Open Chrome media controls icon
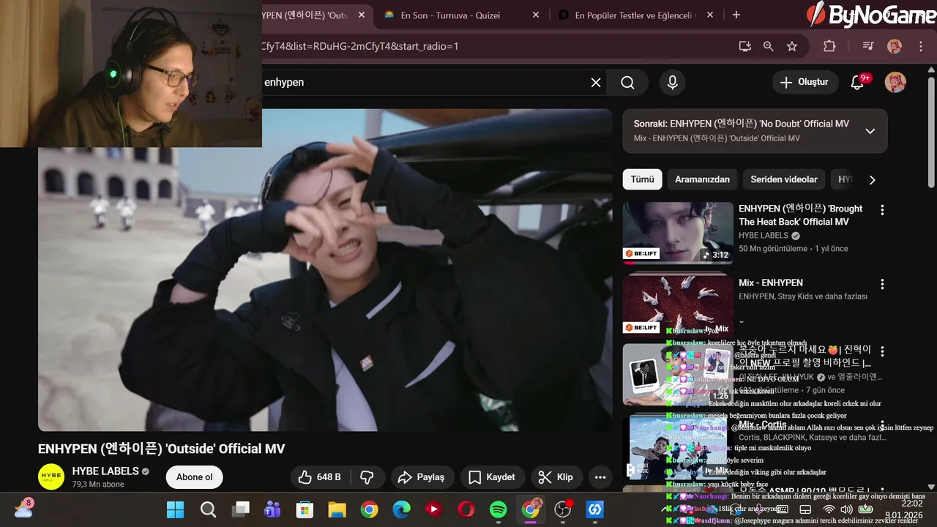This screenshot has height=527, width=937. pyautogui.click(x=868, y=46)
